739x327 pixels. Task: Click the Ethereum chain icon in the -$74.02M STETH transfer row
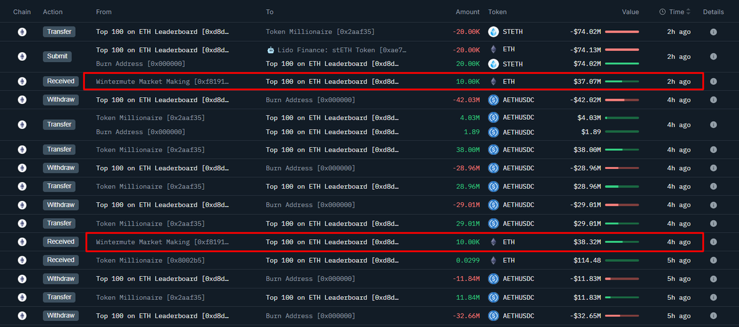(22, 31)
